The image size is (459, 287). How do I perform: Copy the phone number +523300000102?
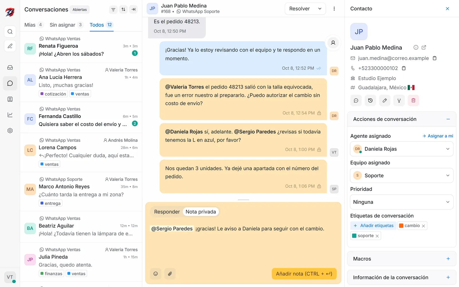pyautogui.click(x=404, y=68)
